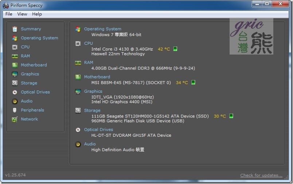The image size is (293, 184).
Task: Open the Audio heading link in summary
Action: click(x=90, y=144)
